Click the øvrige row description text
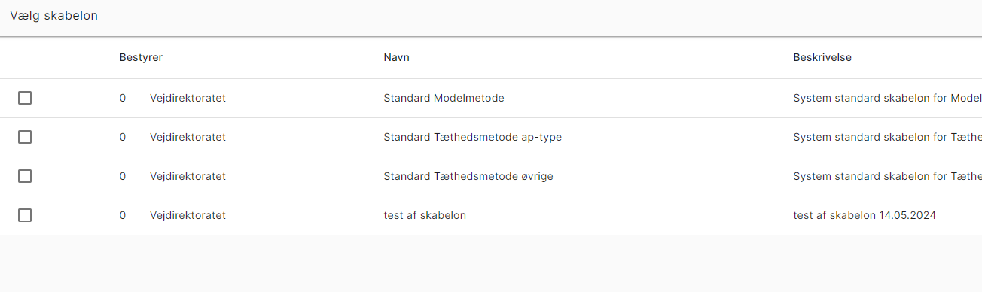 click(887, 176)
